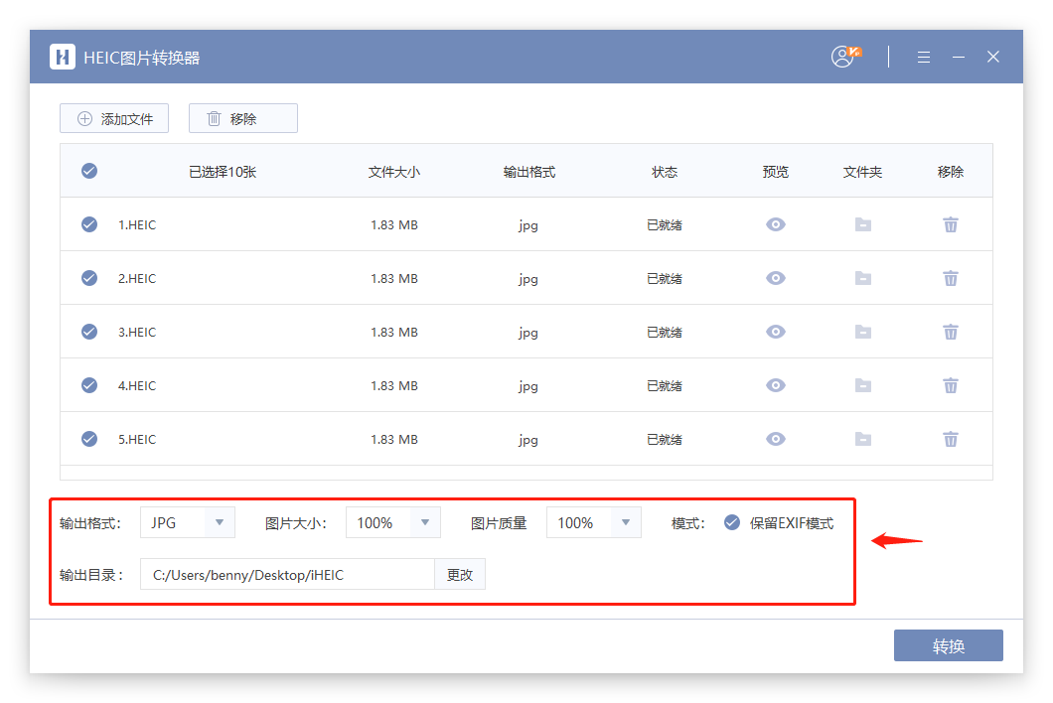The width and height of the screenshot is (1053, 703).
Task: Uncheck the 3.HEIC row checkbox
Action: (x=89, y=332)
